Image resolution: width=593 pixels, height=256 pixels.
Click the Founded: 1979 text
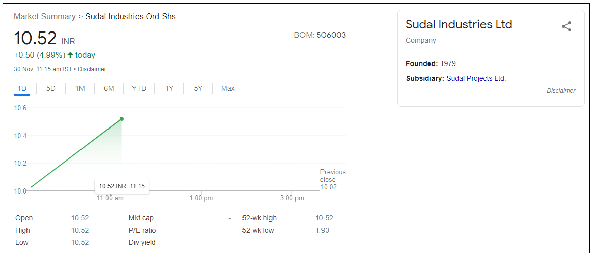pos(431,63)
